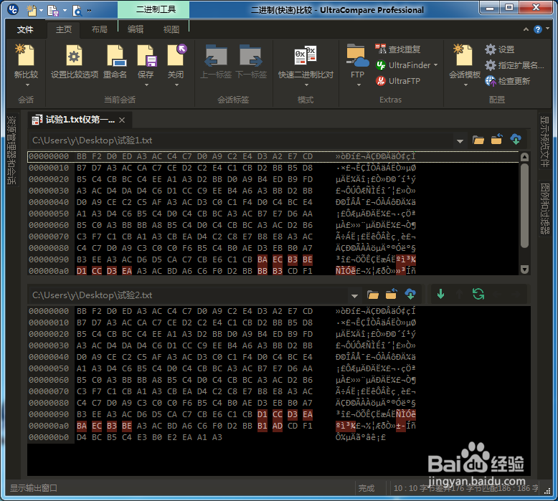This screenshot has width=558, height=501.
Task: Switch to the 视图 ribbon tab
Action: 171,29
